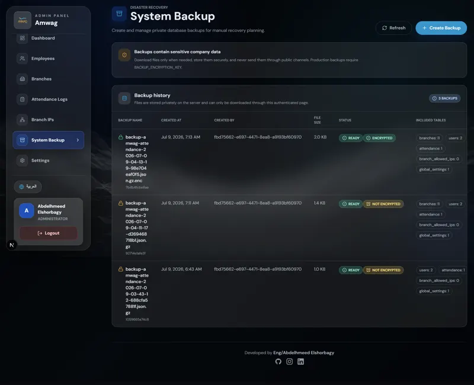Open the Instagram footer icon
Image resolution: width=474 pixels, height=385 pixels.
pyautogui.click(x=289, y=361)
